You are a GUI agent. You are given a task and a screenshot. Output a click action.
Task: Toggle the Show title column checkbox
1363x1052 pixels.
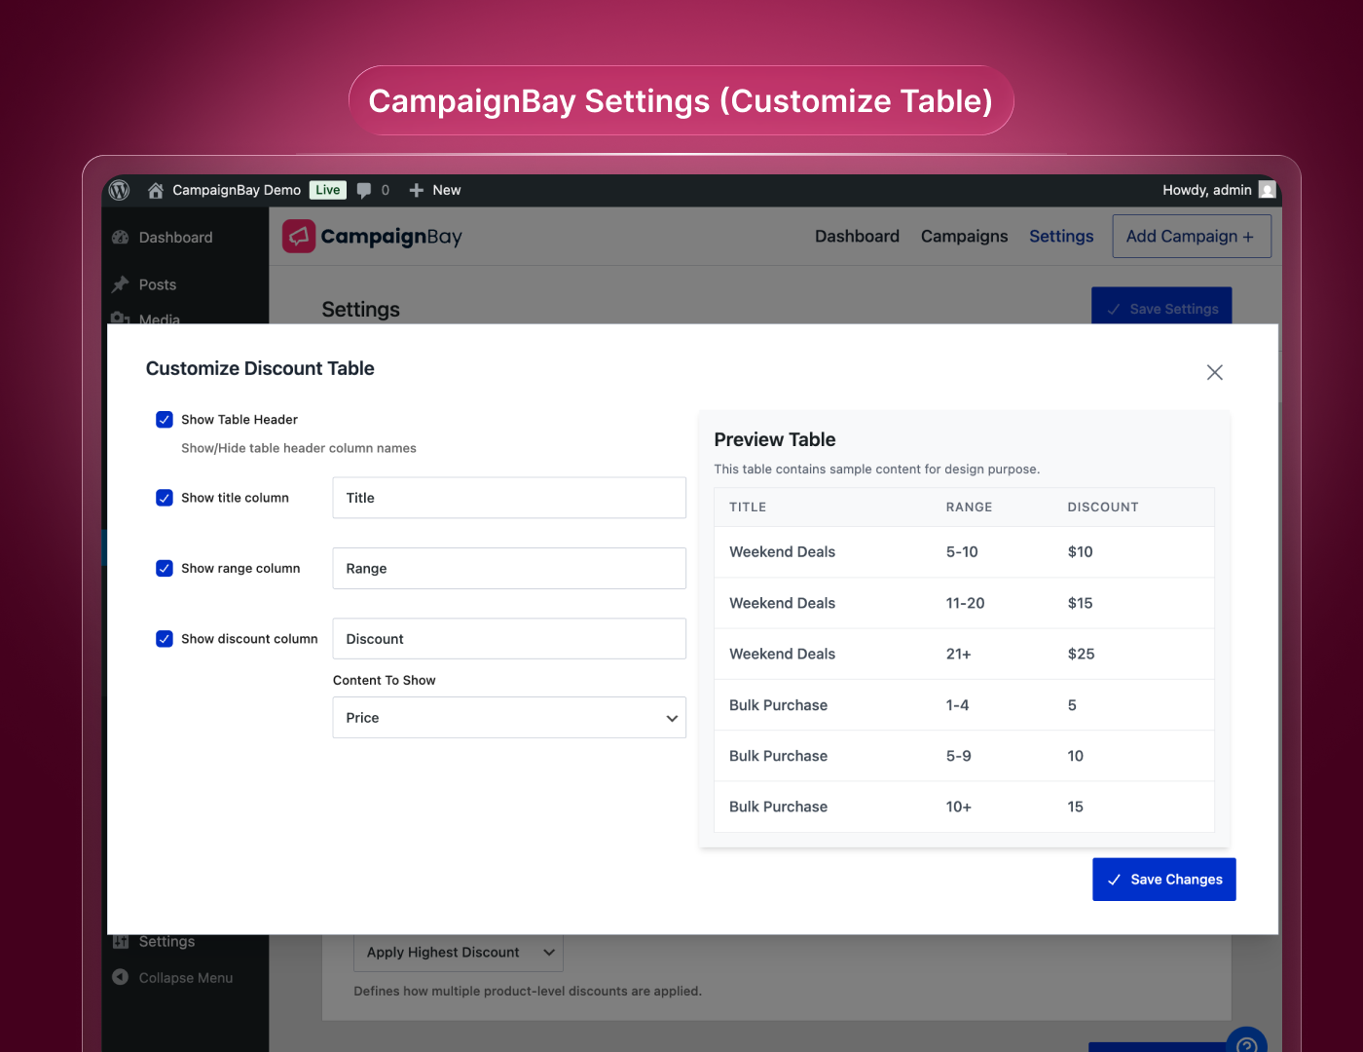click(165, 498)
